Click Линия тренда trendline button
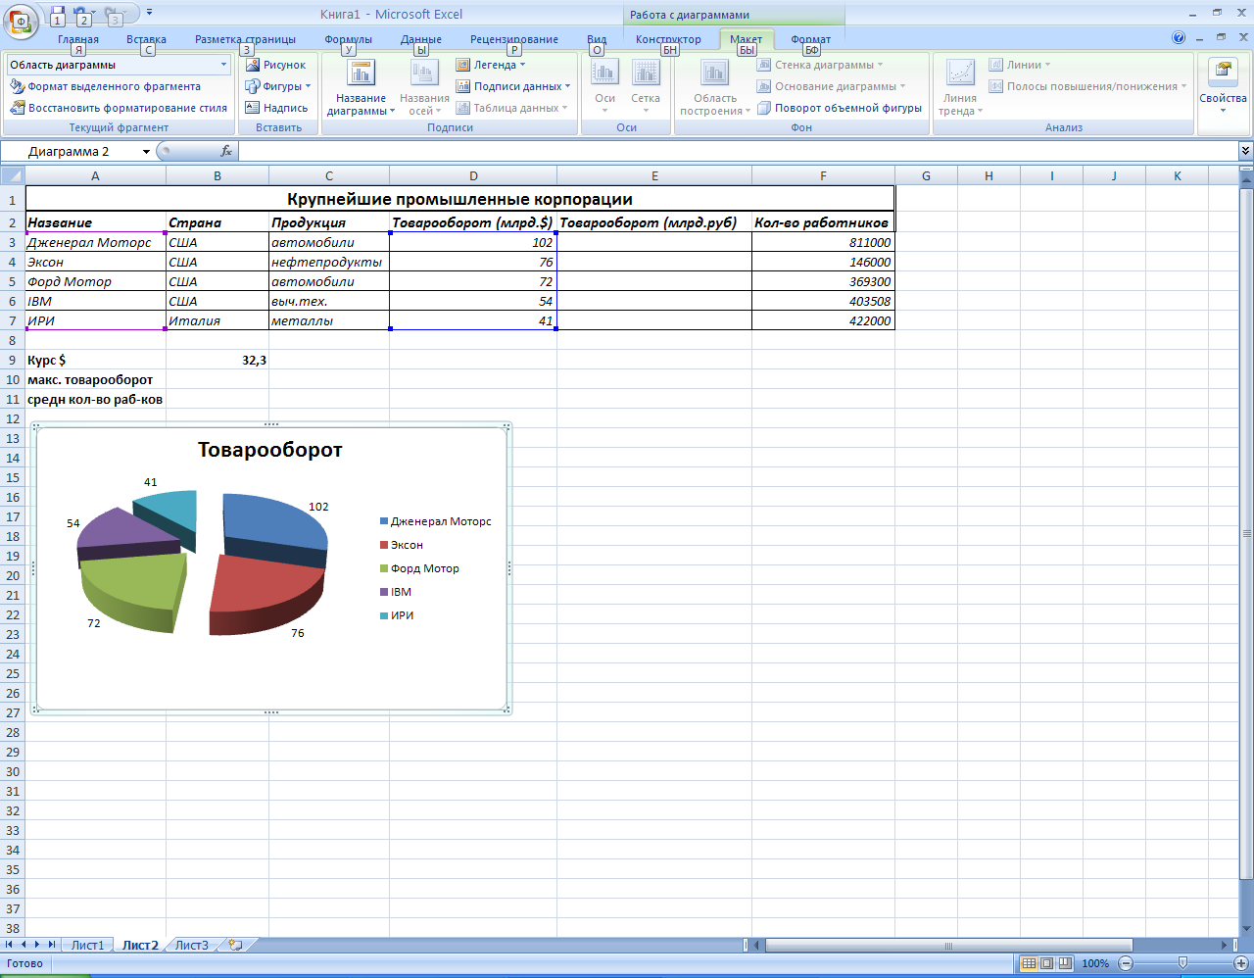 [960, 87]
